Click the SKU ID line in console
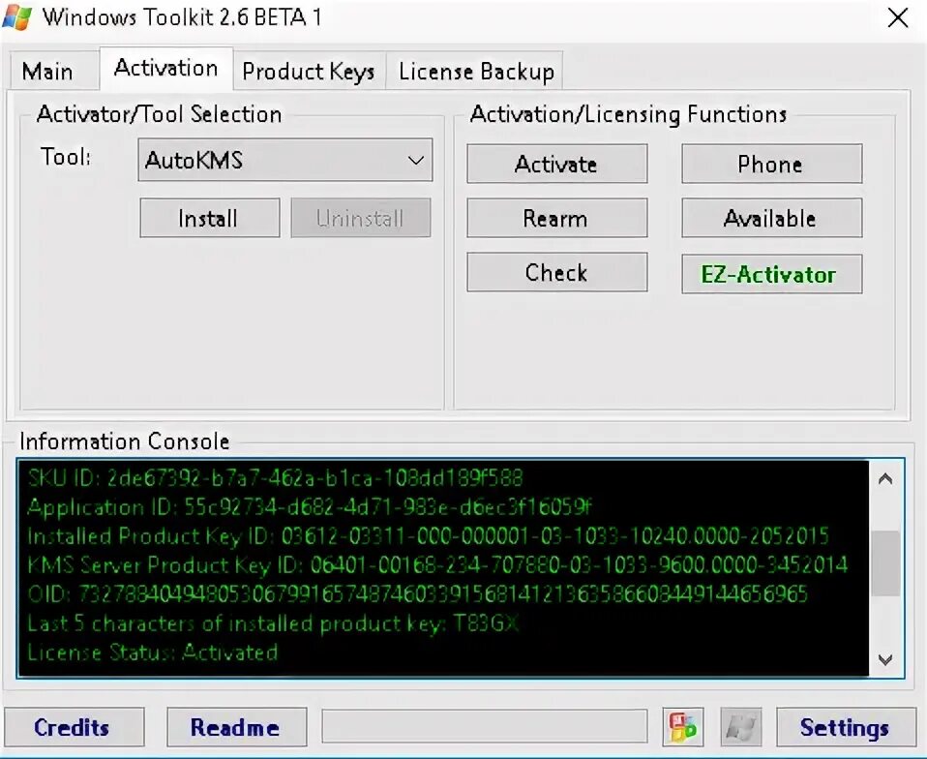Viewport: 927px width, 759px height. click(275, 477)
